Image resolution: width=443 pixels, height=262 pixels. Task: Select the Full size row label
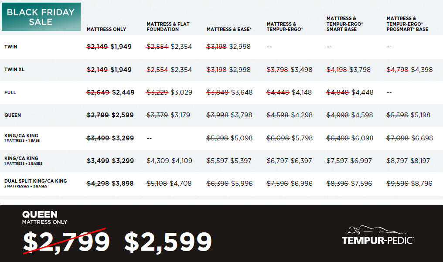click(x=10, y=92)
